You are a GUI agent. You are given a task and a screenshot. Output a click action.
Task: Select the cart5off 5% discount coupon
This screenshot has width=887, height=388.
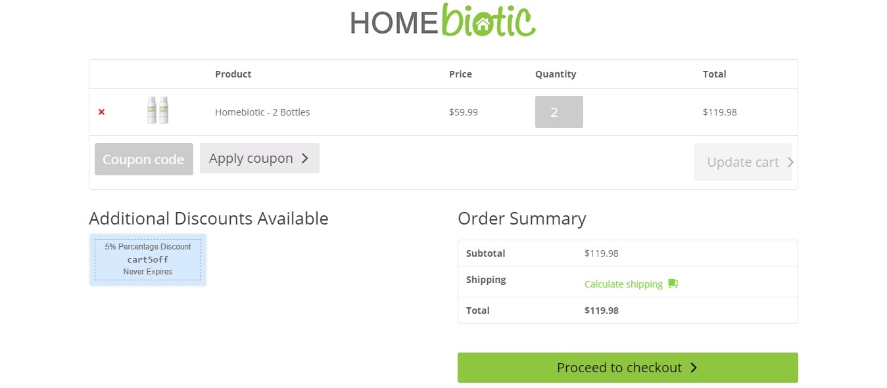pyautogui.click(x=148, y=259)
